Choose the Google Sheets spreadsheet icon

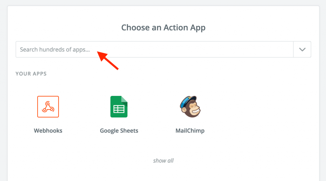click(119, 107)
